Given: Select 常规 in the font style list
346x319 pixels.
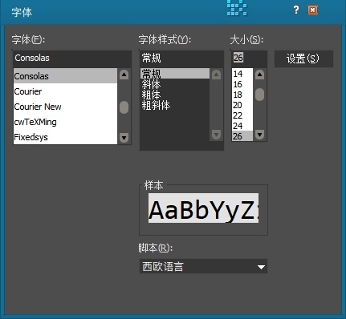Looking at the screenshot, I should click(175, 74).
